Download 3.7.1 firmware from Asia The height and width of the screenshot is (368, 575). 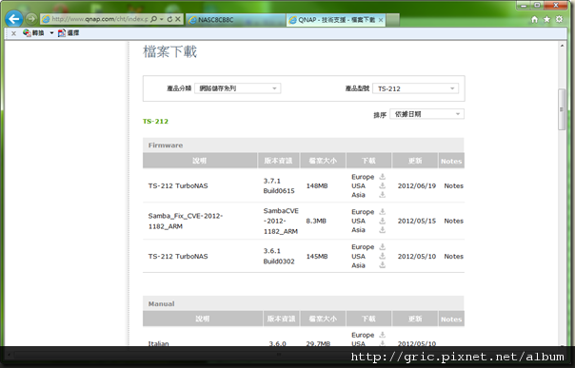[382, 195]
